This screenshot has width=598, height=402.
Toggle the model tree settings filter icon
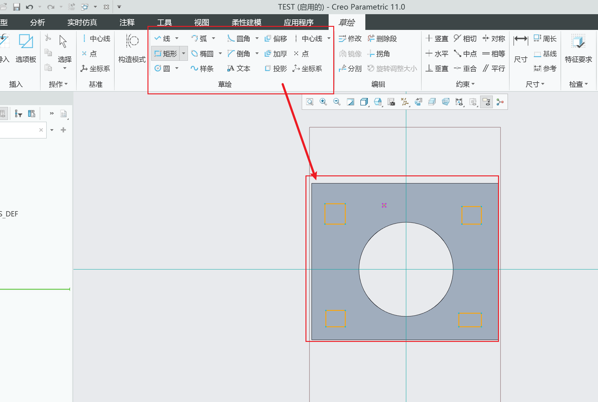[x=19, y=114]
